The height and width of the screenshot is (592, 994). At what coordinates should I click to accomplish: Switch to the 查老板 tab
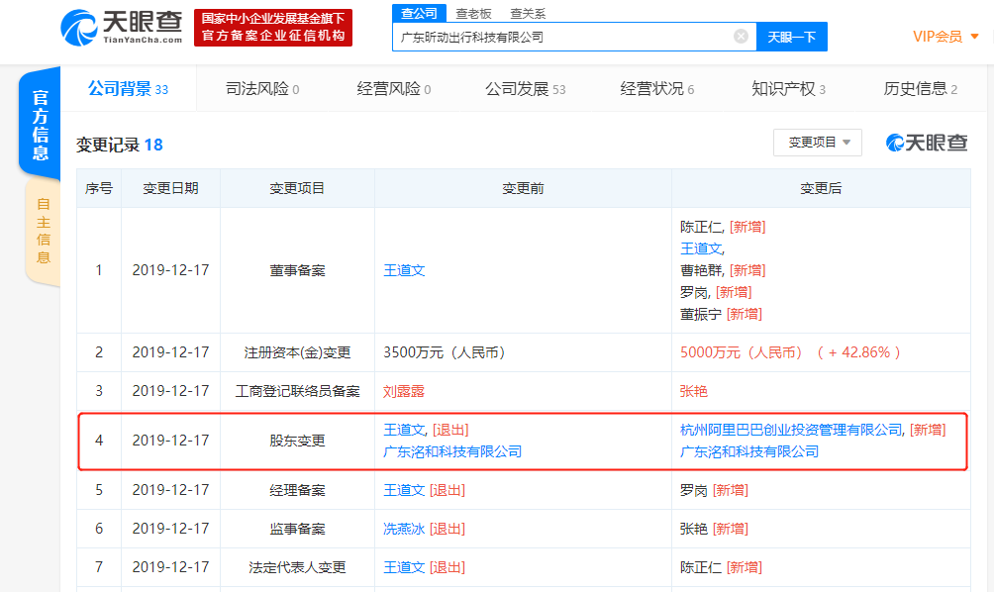tap(473, 13)
